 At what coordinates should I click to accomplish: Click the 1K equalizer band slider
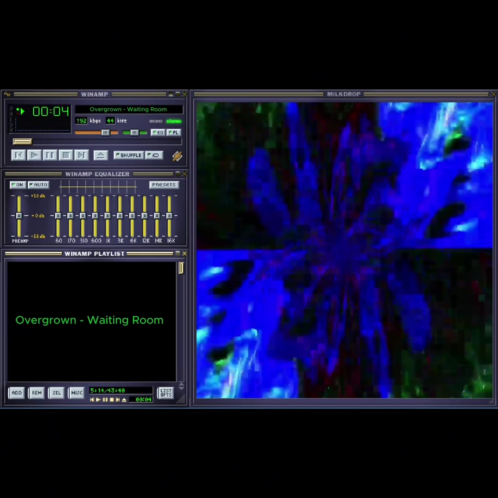coord(107,216)
